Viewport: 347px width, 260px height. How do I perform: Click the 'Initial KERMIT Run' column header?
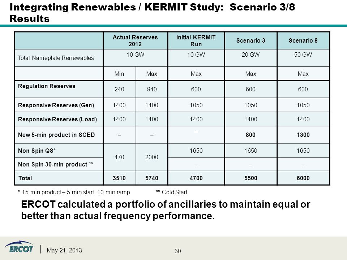point(196,41)
